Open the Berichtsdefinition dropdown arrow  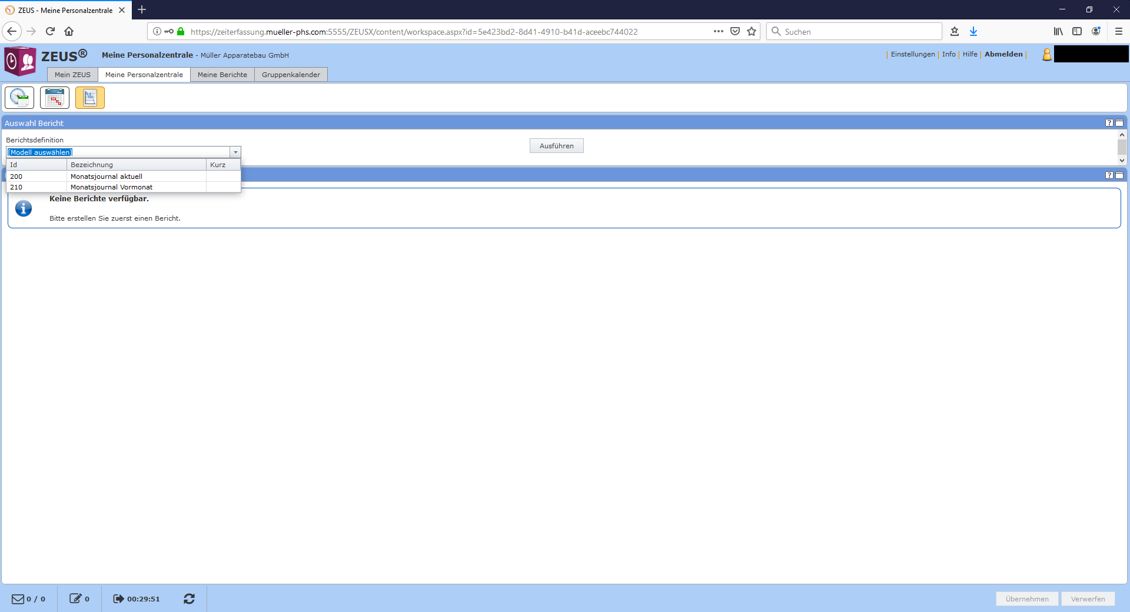tap(235, 152)
